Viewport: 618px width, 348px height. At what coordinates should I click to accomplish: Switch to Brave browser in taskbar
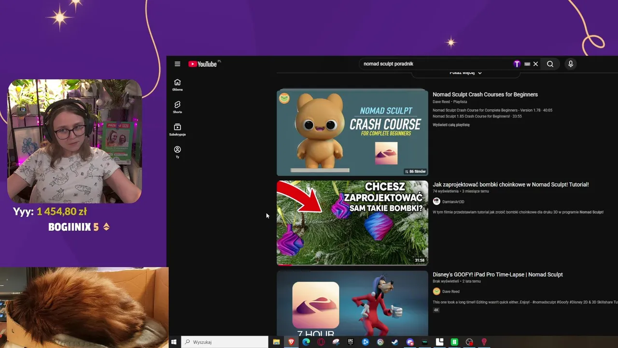point(291,342)
